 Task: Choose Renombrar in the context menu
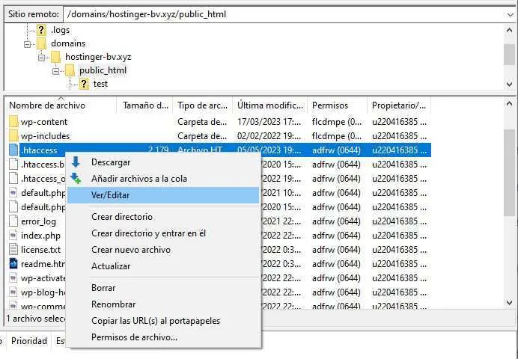(x=113, y=304)
